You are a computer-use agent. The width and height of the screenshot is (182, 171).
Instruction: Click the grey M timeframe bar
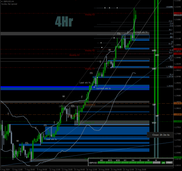coord(157,163)
